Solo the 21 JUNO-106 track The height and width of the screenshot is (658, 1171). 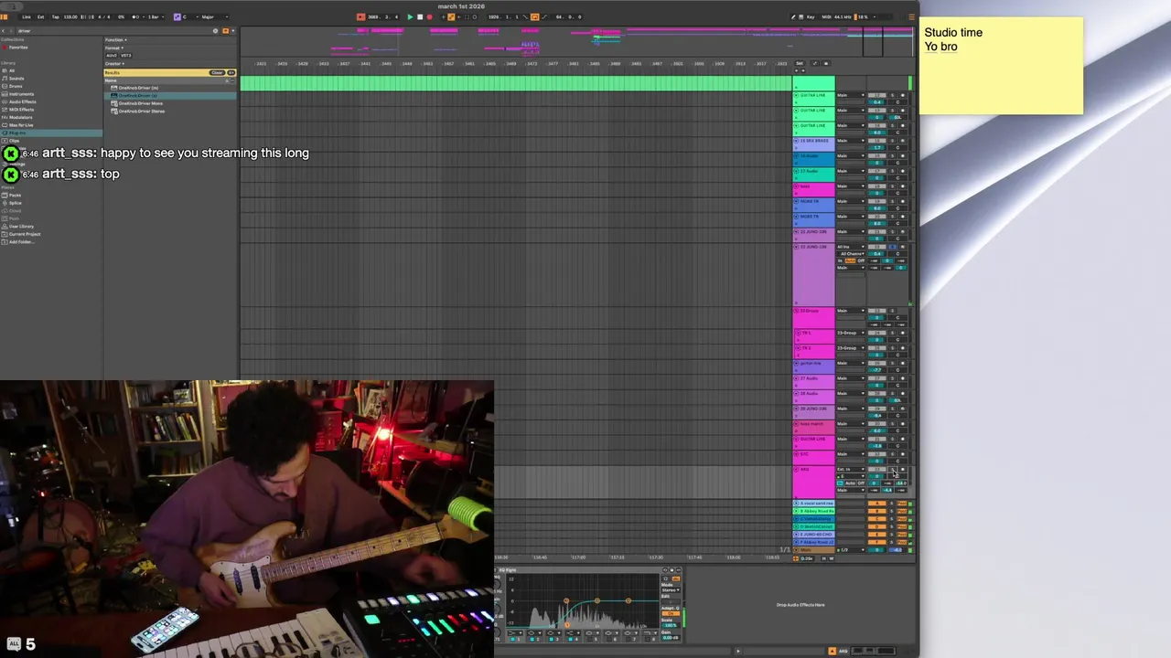892,231
